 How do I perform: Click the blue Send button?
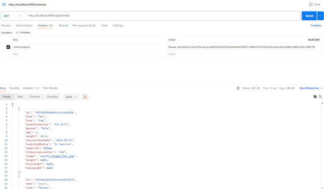tap(309, 16)
